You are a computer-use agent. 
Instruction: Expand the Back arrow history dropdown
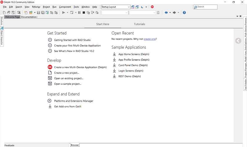[170, 12]
